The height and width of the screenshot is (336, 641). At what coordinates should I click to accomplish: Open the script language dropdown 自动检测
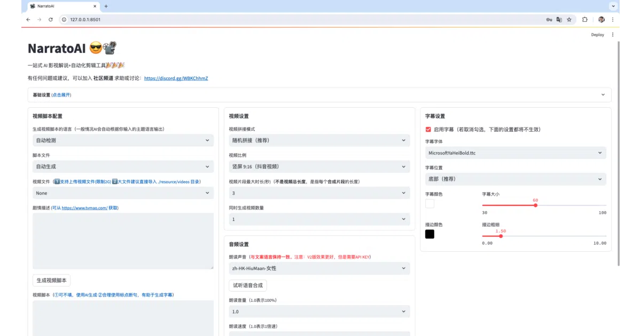pyautogui.click(x=123, y=140)
